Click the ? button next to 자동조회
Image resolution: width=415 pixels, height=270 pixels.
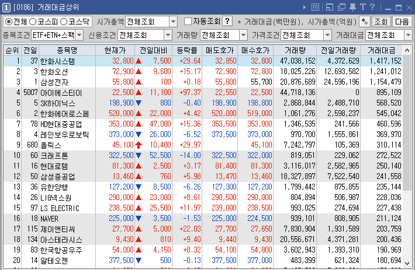tap(227, 22)
